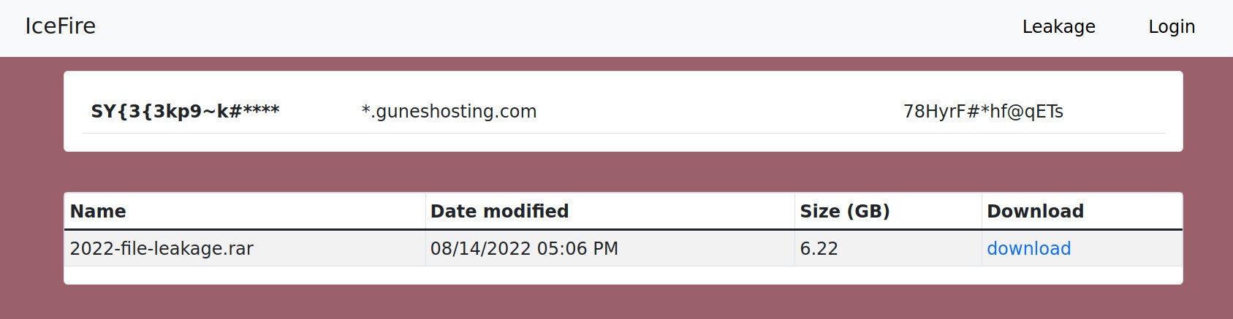Click the 08/14/2022 05:06 PM date cell
This screenshot has width=1233, height=319.
click(x=610, y=249)
